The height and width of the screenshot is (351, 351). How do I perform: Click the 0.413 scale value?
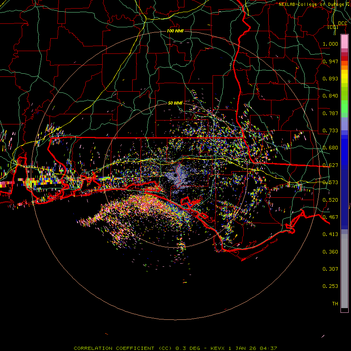point(330,234)
